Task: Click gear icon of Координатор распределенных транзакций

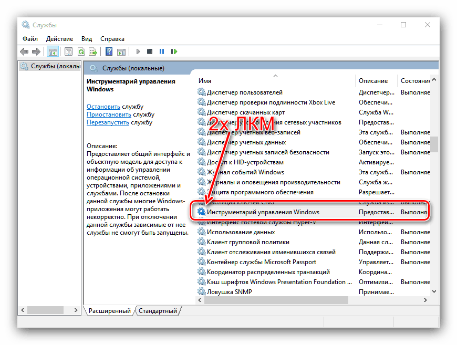Action: (x=201, y=272)
